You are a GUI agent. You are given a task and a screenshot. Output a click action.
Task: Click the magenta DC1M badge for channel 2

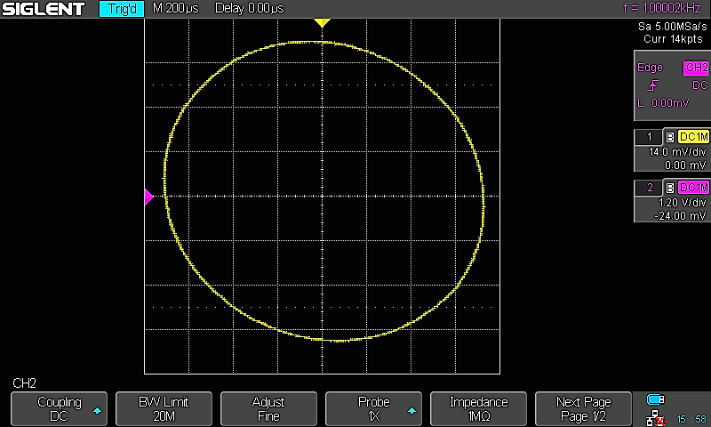[693, 187]
